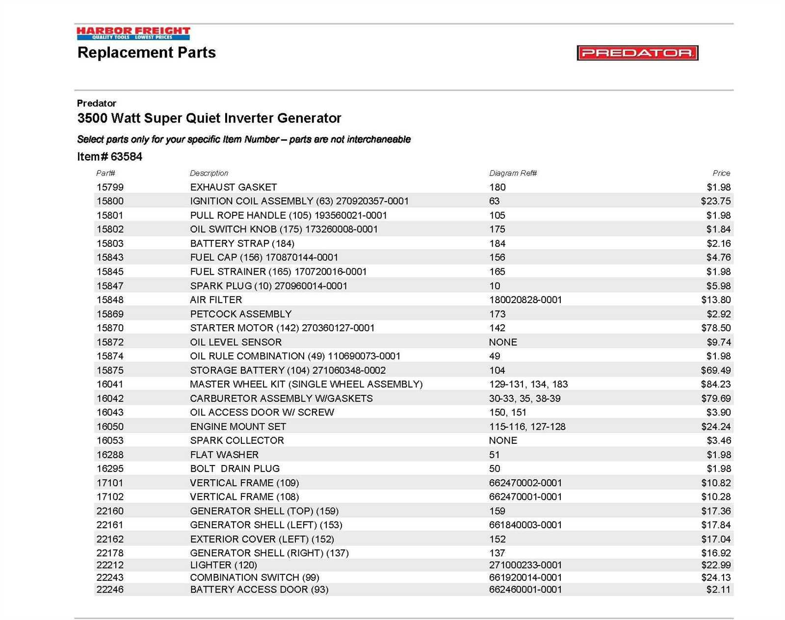
Task: Click VERTICAL FRAME (108) description
Action: 244,497
